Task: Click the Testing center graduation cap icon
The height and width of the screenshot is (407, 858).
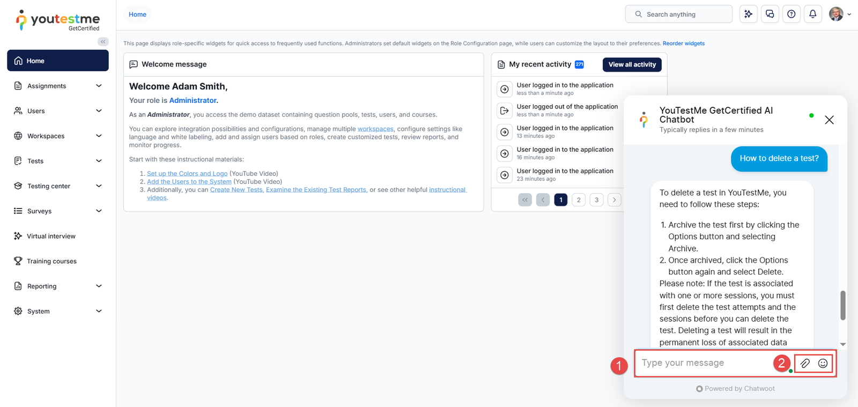Action: (18, 186)
